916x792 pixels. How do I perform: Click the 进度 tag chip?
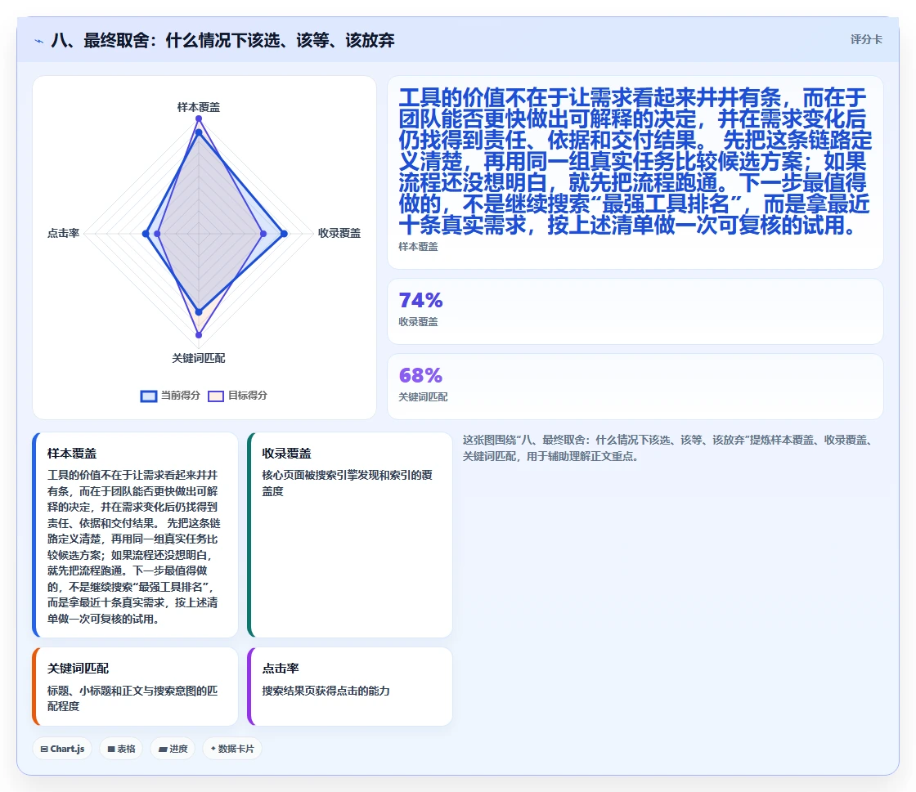(x=173, y=749)
